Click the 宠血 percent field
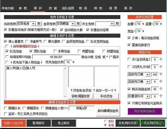167x129 pixels. 139,31
